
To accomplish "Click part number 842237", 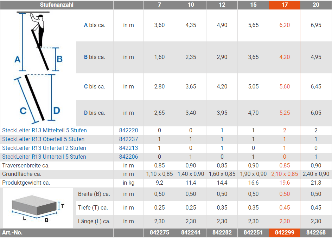I will click(128, 139).
